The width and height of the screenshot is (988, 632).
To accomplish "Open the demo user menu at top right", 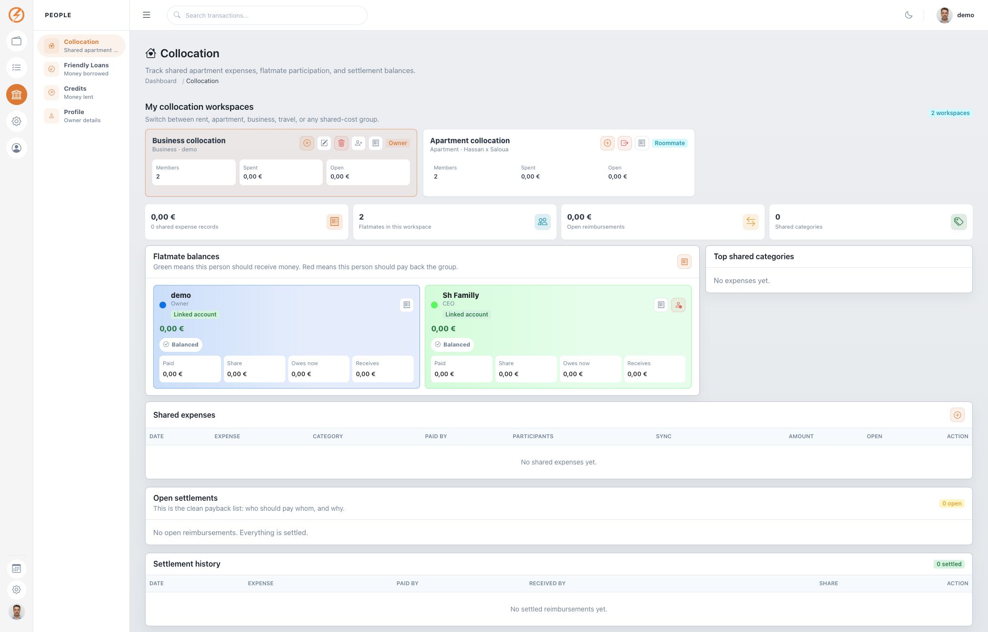I will click(x=955, y=15).
